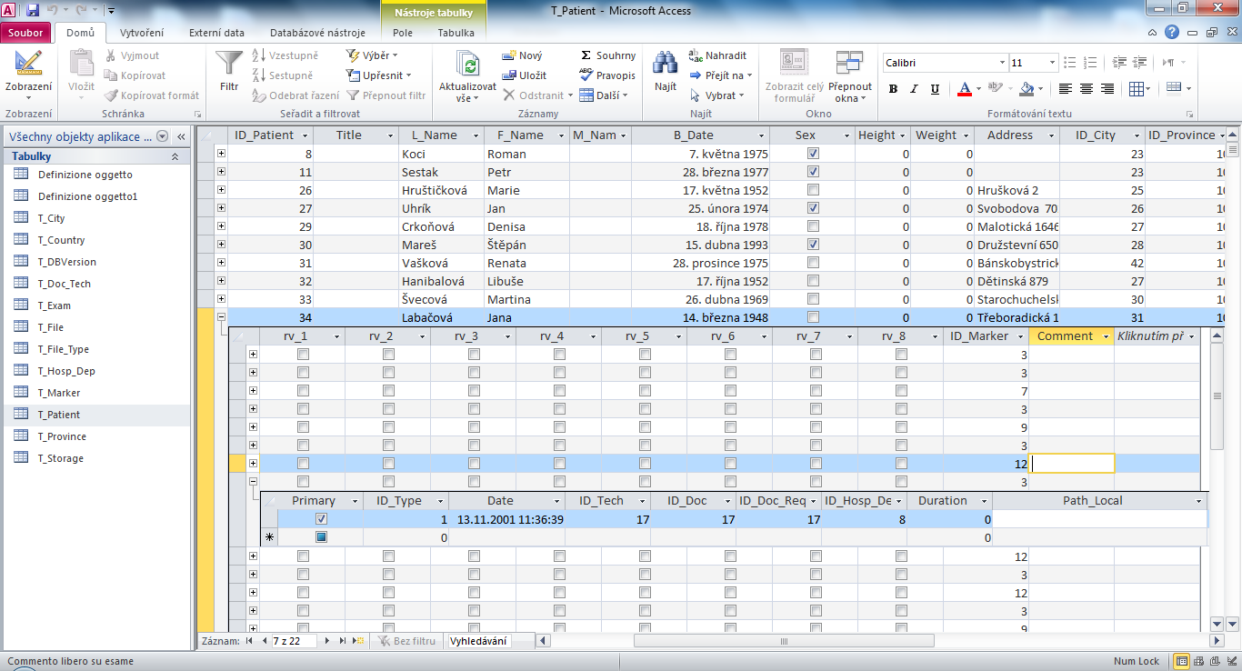This screenshot has width=1242, height=671.
Task: Click Sestupně descending sort
Action: 282,75
